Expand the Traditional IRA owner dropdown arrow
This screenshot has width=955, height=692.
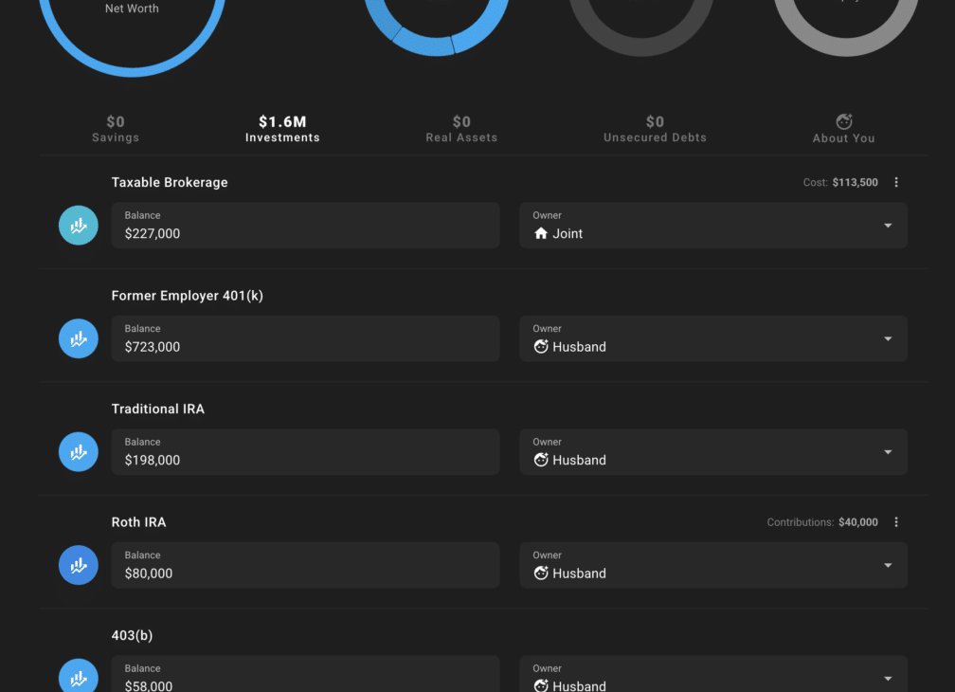[888, 452]
